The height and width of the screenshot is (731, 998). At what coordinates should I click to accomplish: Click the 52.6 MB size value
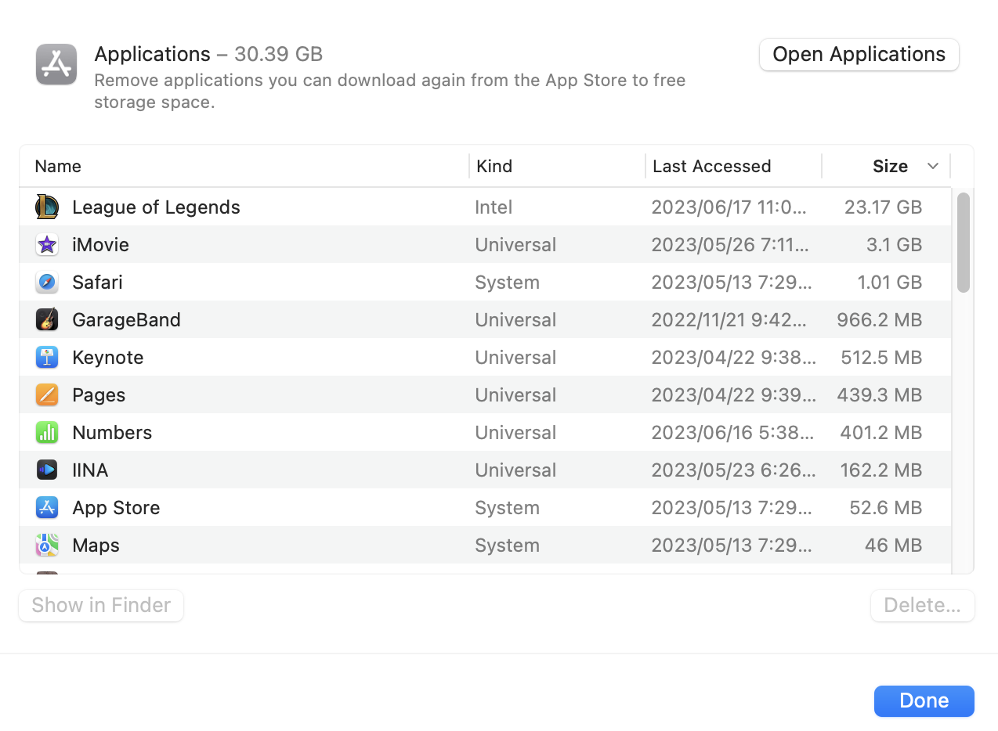click(x=886, y=508)
